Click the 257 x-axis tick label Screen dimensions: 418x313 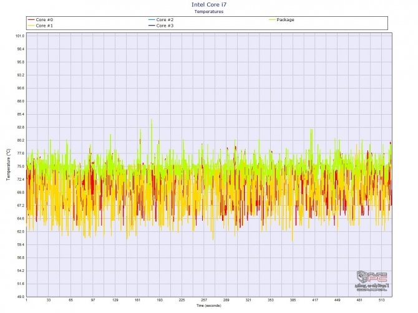pos(204,300)
